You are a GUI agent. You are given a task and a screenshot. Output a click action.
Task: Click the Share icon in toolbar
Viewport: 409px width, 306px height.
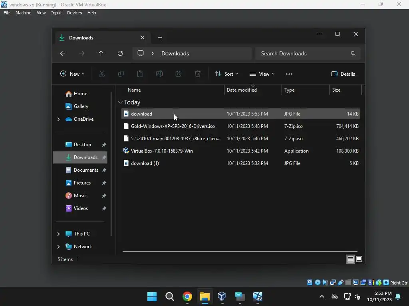(x=179, y=74)
